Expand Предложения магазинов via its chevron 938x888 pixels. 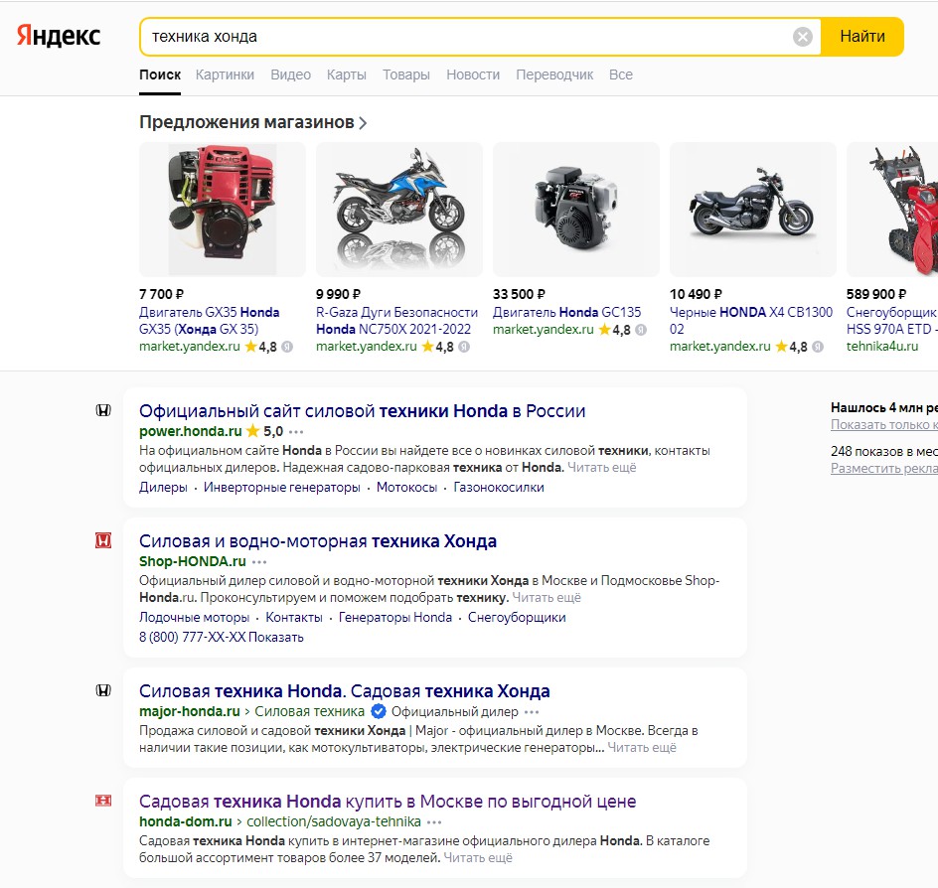(x=363, y=123)
